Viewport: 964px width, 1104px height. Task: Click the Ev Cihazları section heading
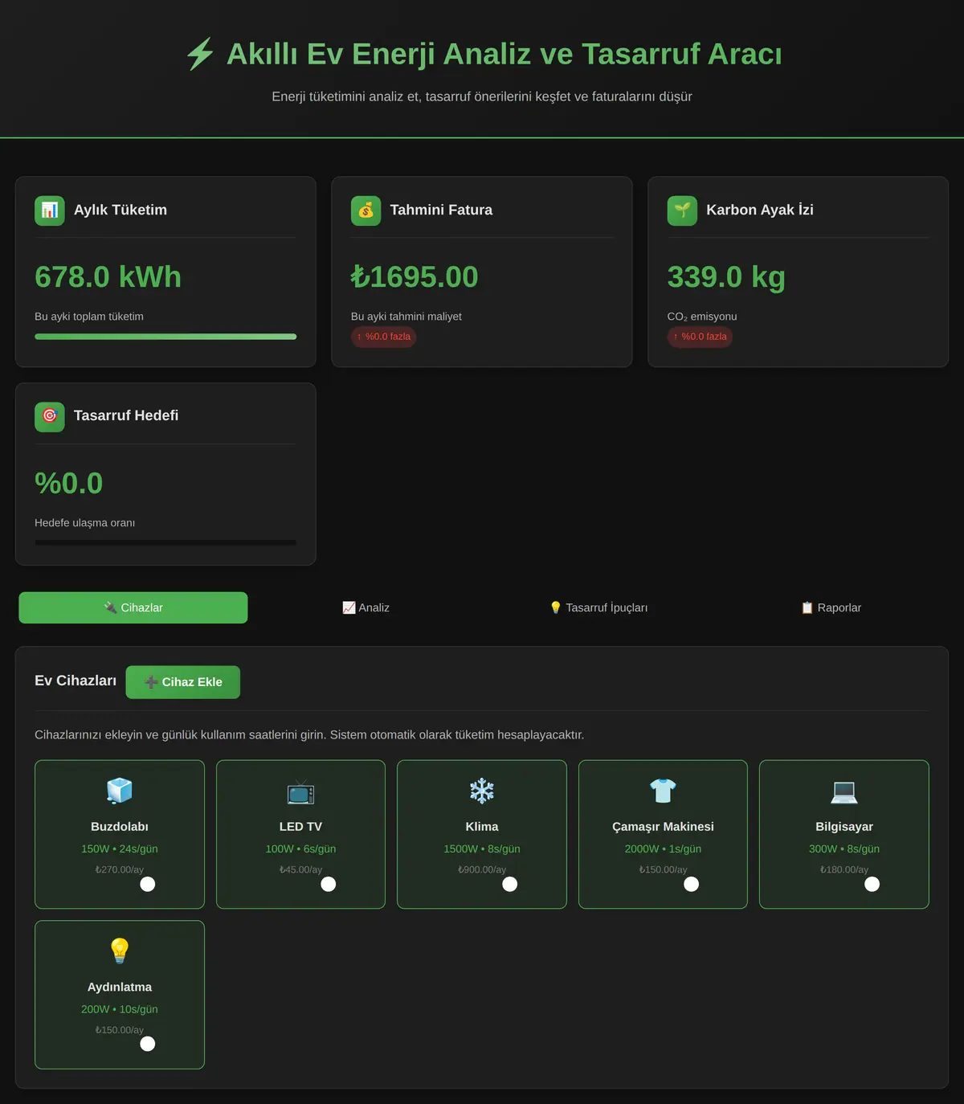(x=76, y=681)
